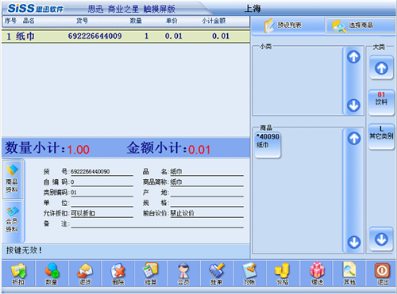Viewport: 397px width, 294px height.
Task: Click the 价格 price coins icon
Action: (x=283, y=273)
